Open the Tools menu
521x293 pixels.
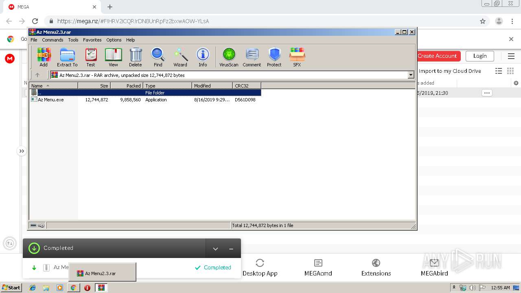[x=73, y=40]
